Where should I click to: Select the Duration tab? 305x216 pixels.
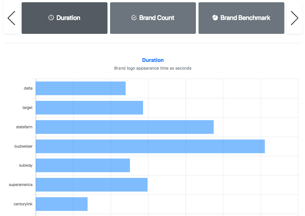[x=65, y=18]
